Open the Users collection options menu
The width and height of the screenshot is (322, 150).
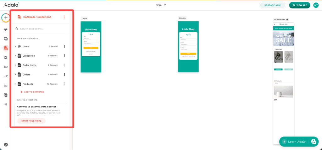pyautogui.click(x=64, y=46)
